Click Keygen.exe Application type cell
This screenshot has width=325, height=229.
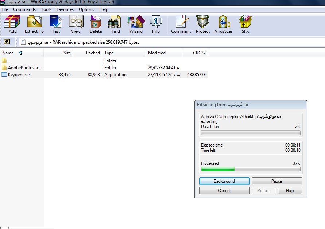(116, 75)
